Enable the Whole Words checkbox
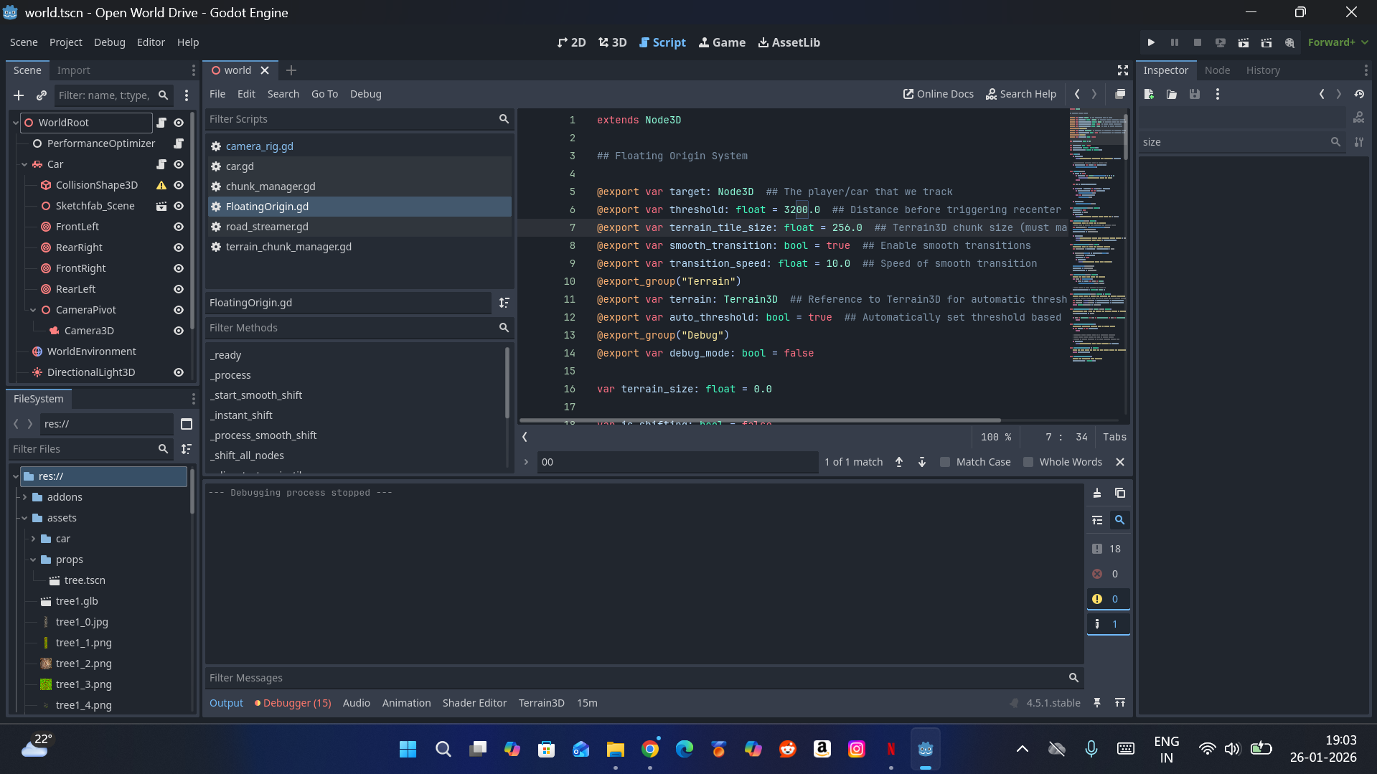The width and height of the screenshot is (1377, 774). tap(1028, 462)
